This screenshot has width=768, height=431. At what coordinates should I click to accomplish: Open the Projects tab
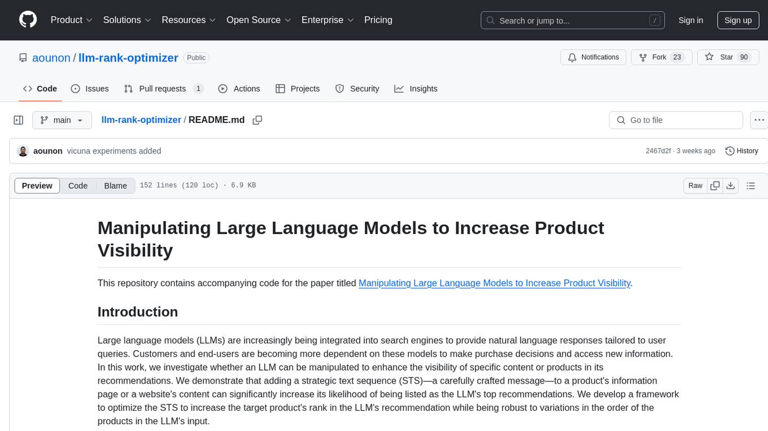[298, 89]
